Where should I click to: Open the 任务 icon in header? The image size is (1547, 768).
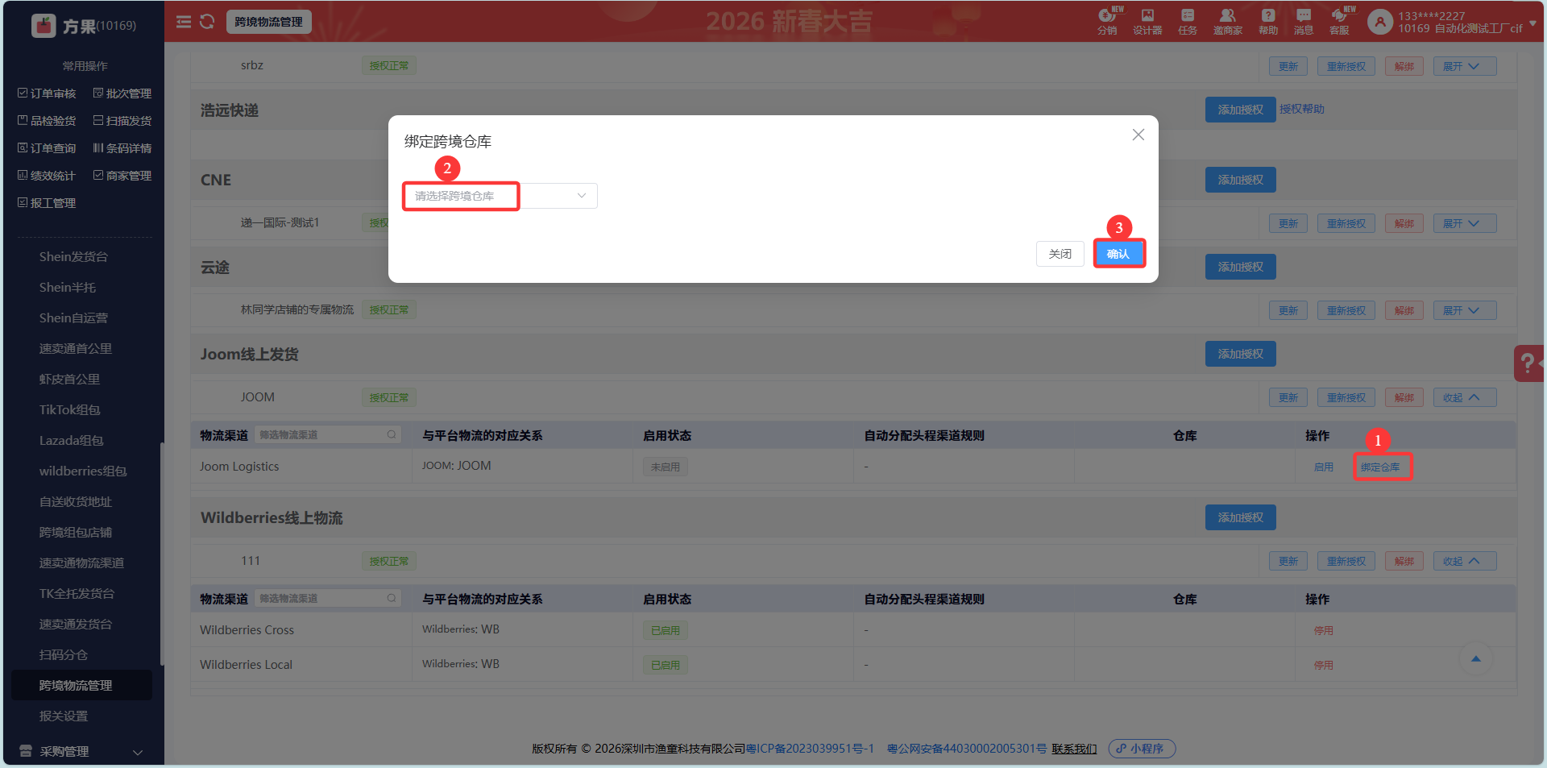1188,21
